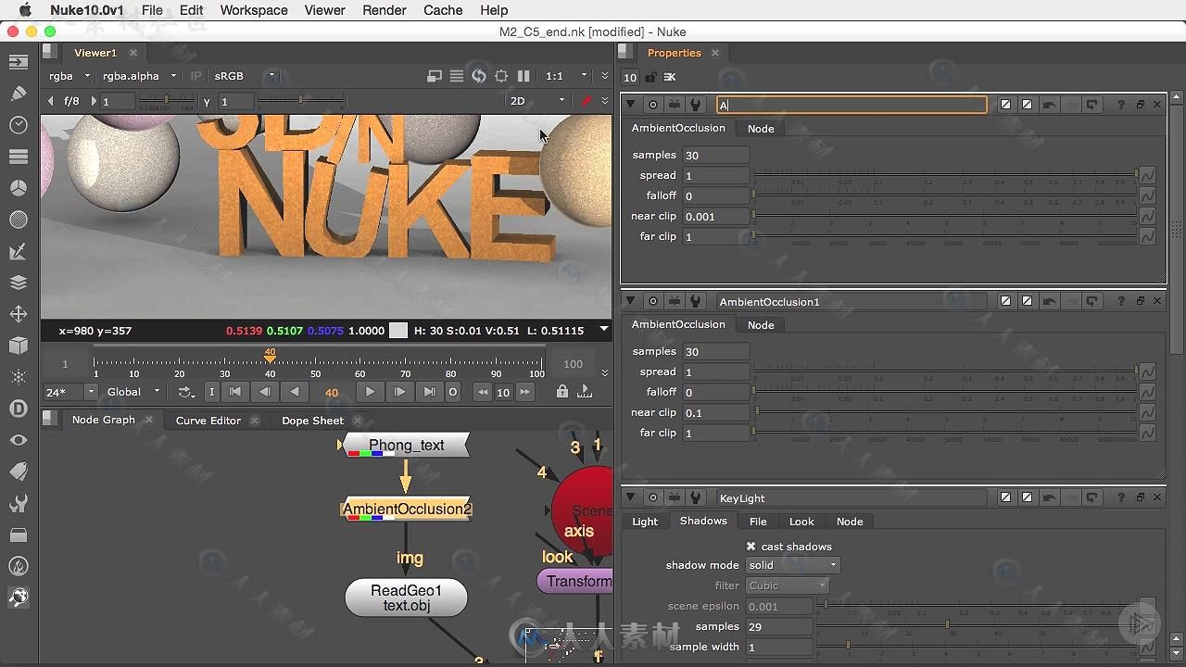
Task: Toggle the pause viewer updates button
Action: (x=524, y=76)
